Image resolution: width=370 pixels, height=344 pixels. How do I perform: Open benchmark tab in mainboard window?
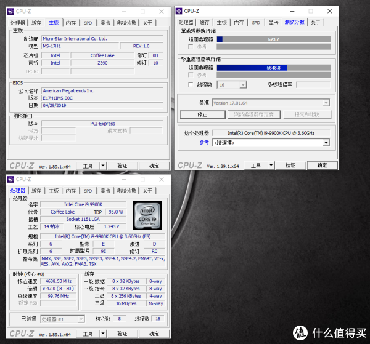(126, 23)
